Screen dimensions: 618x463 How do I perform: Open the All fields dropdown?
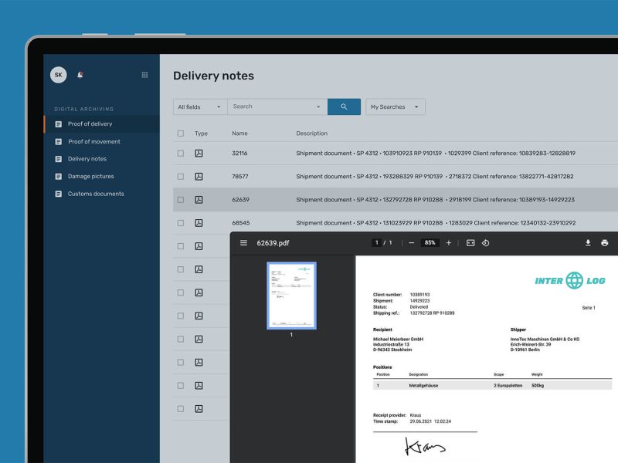199,106
